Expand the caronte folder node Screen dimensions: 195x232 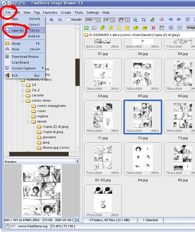click(x=22, y=95)
